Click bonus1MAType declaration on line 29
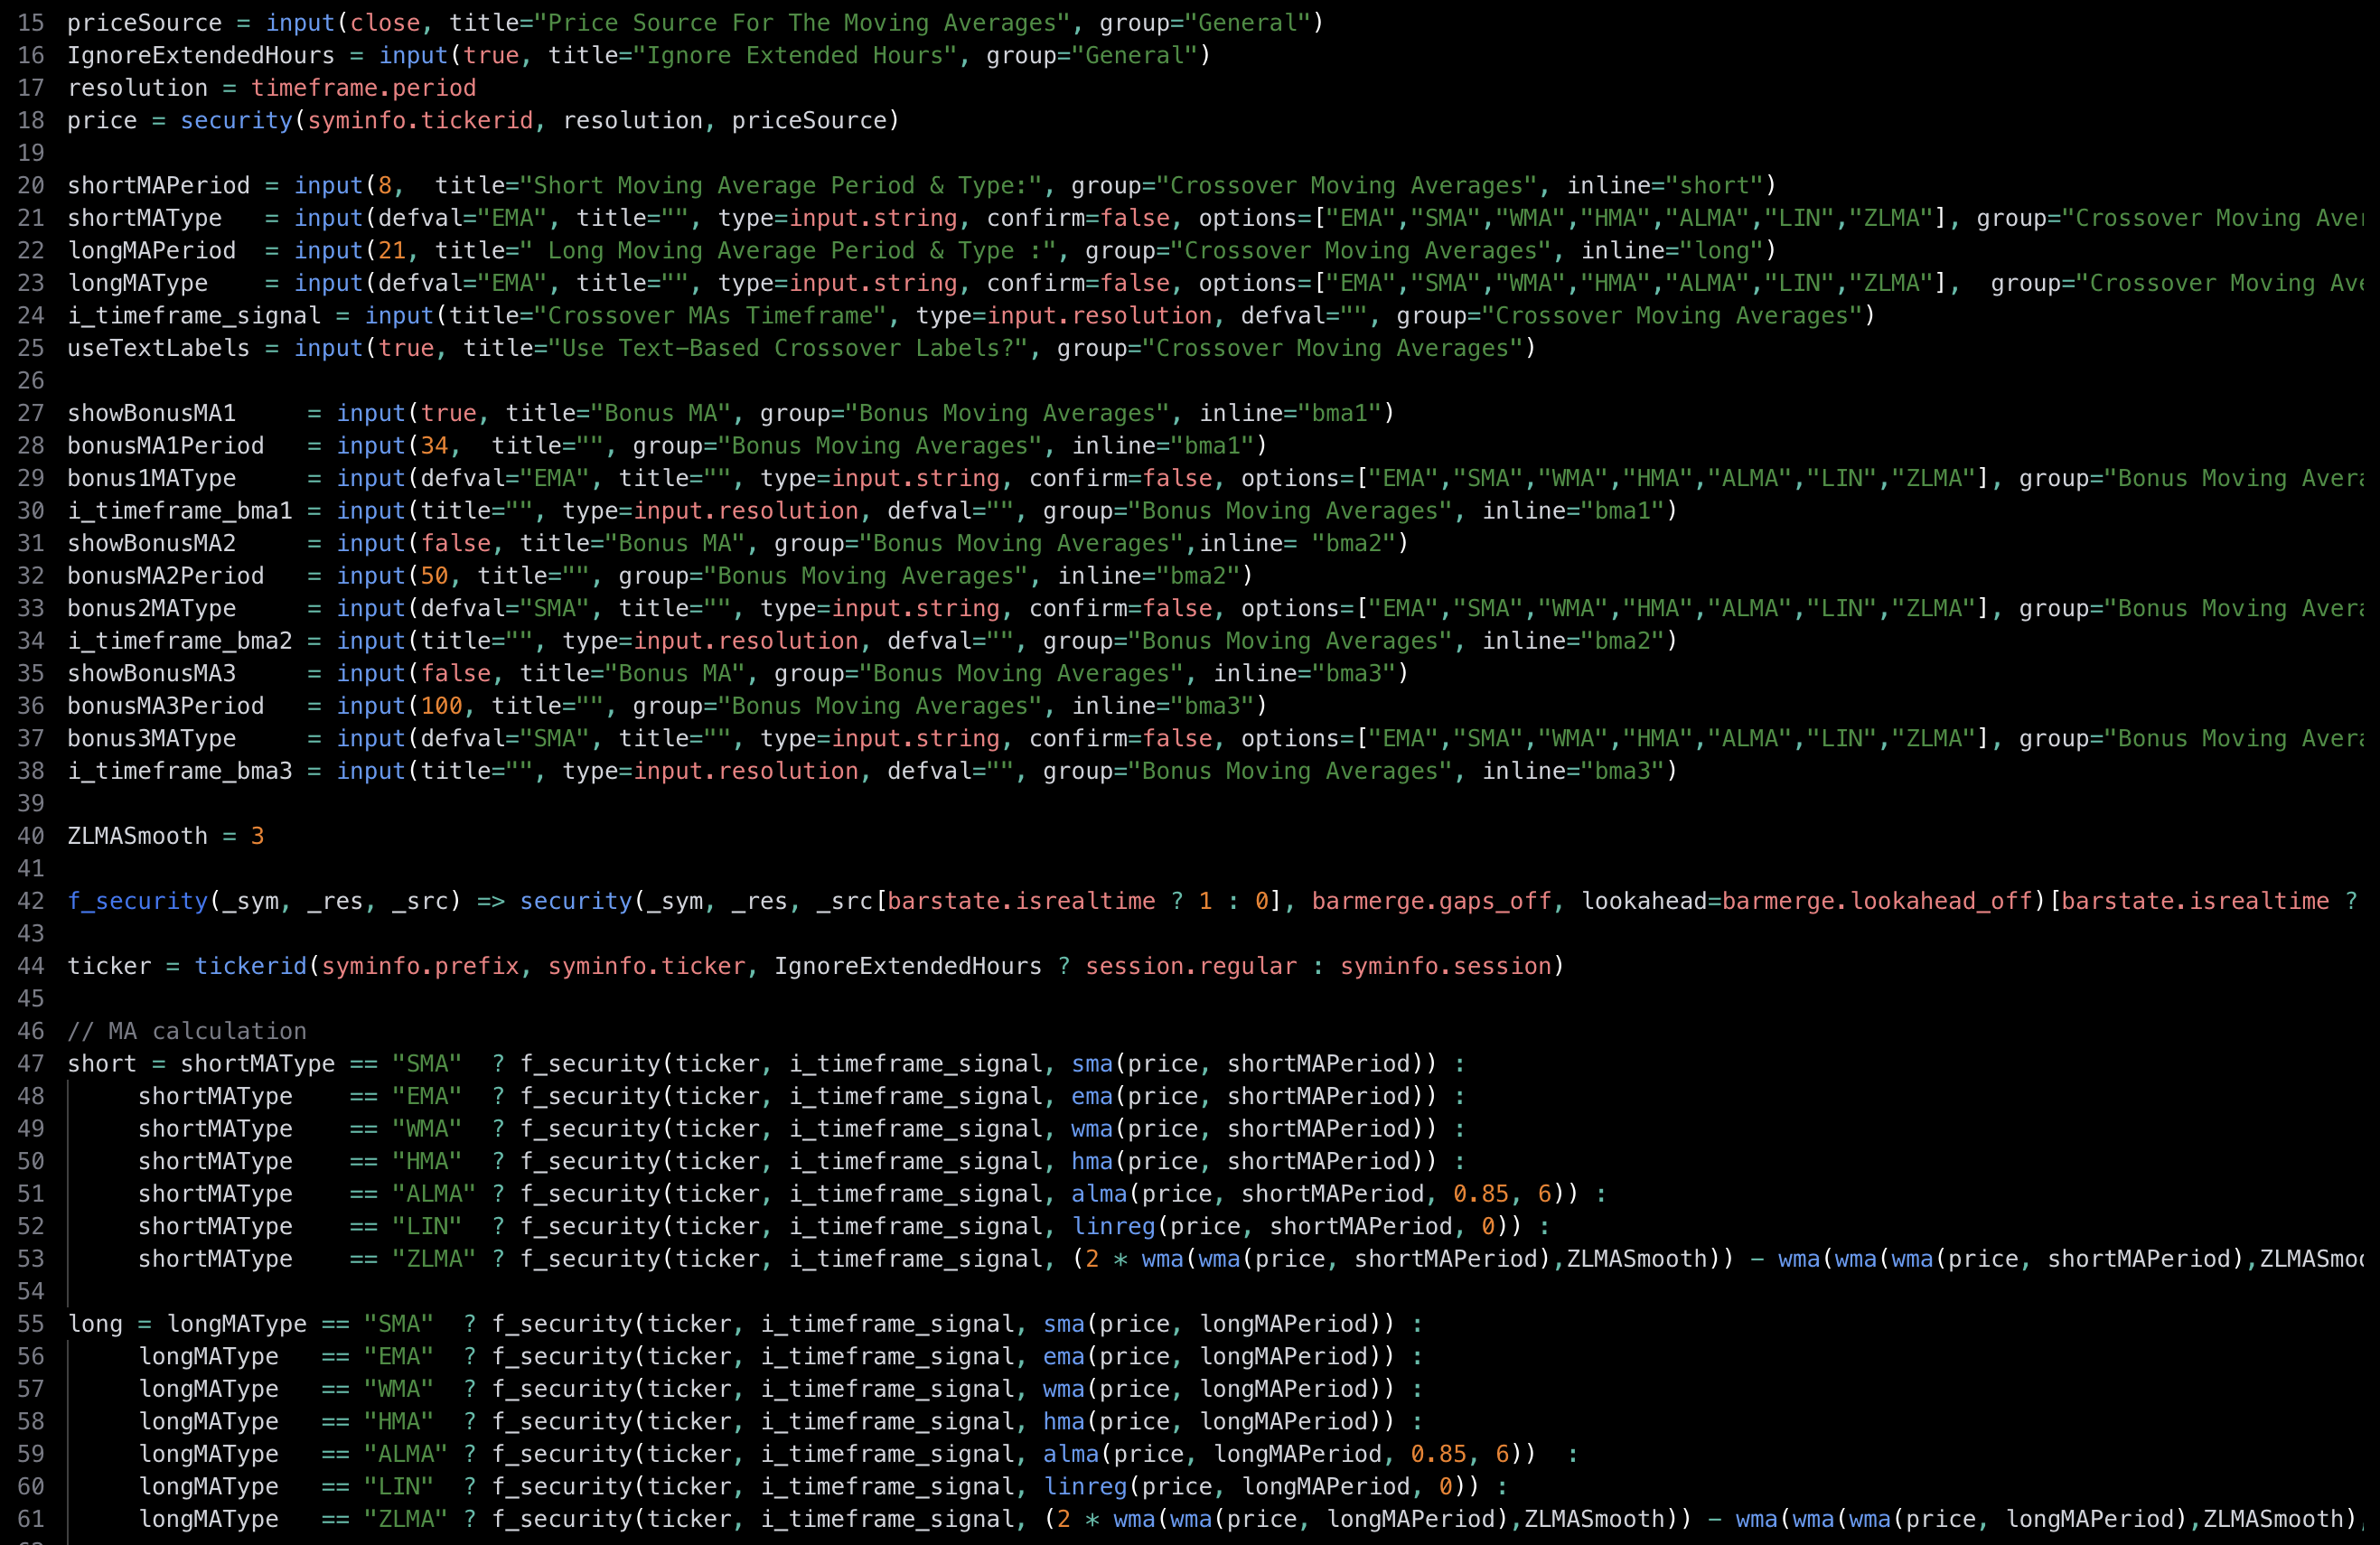Screen dimensions: 2380x1545 (152, 478)
